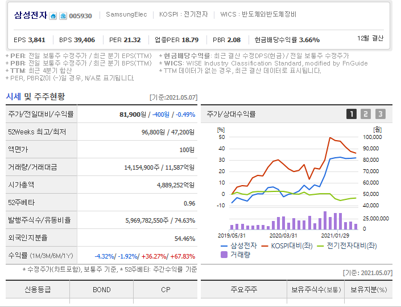Click the current price 81,900원 cell
Image resolution: width=401 pixels, height=307 pixels.
click(x=133, y=114)
